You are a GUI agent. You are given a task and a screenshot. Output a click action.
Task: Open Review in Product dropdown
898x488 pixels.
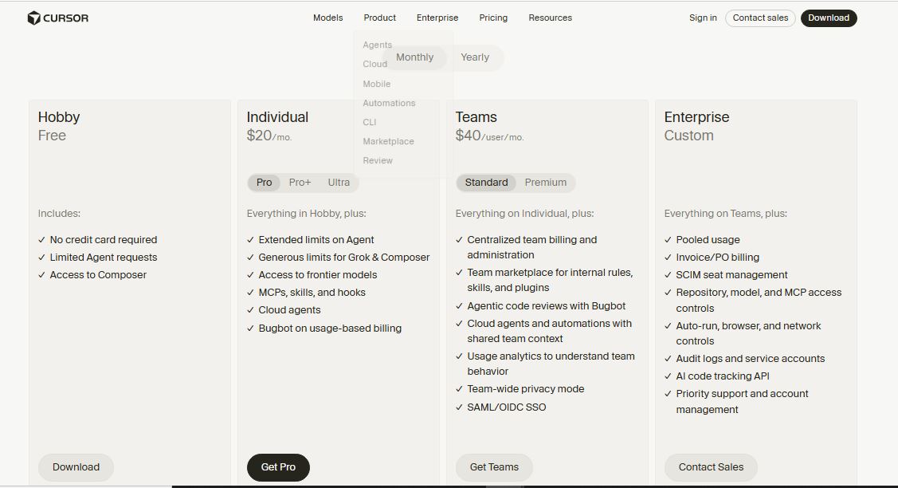point(378,160)
